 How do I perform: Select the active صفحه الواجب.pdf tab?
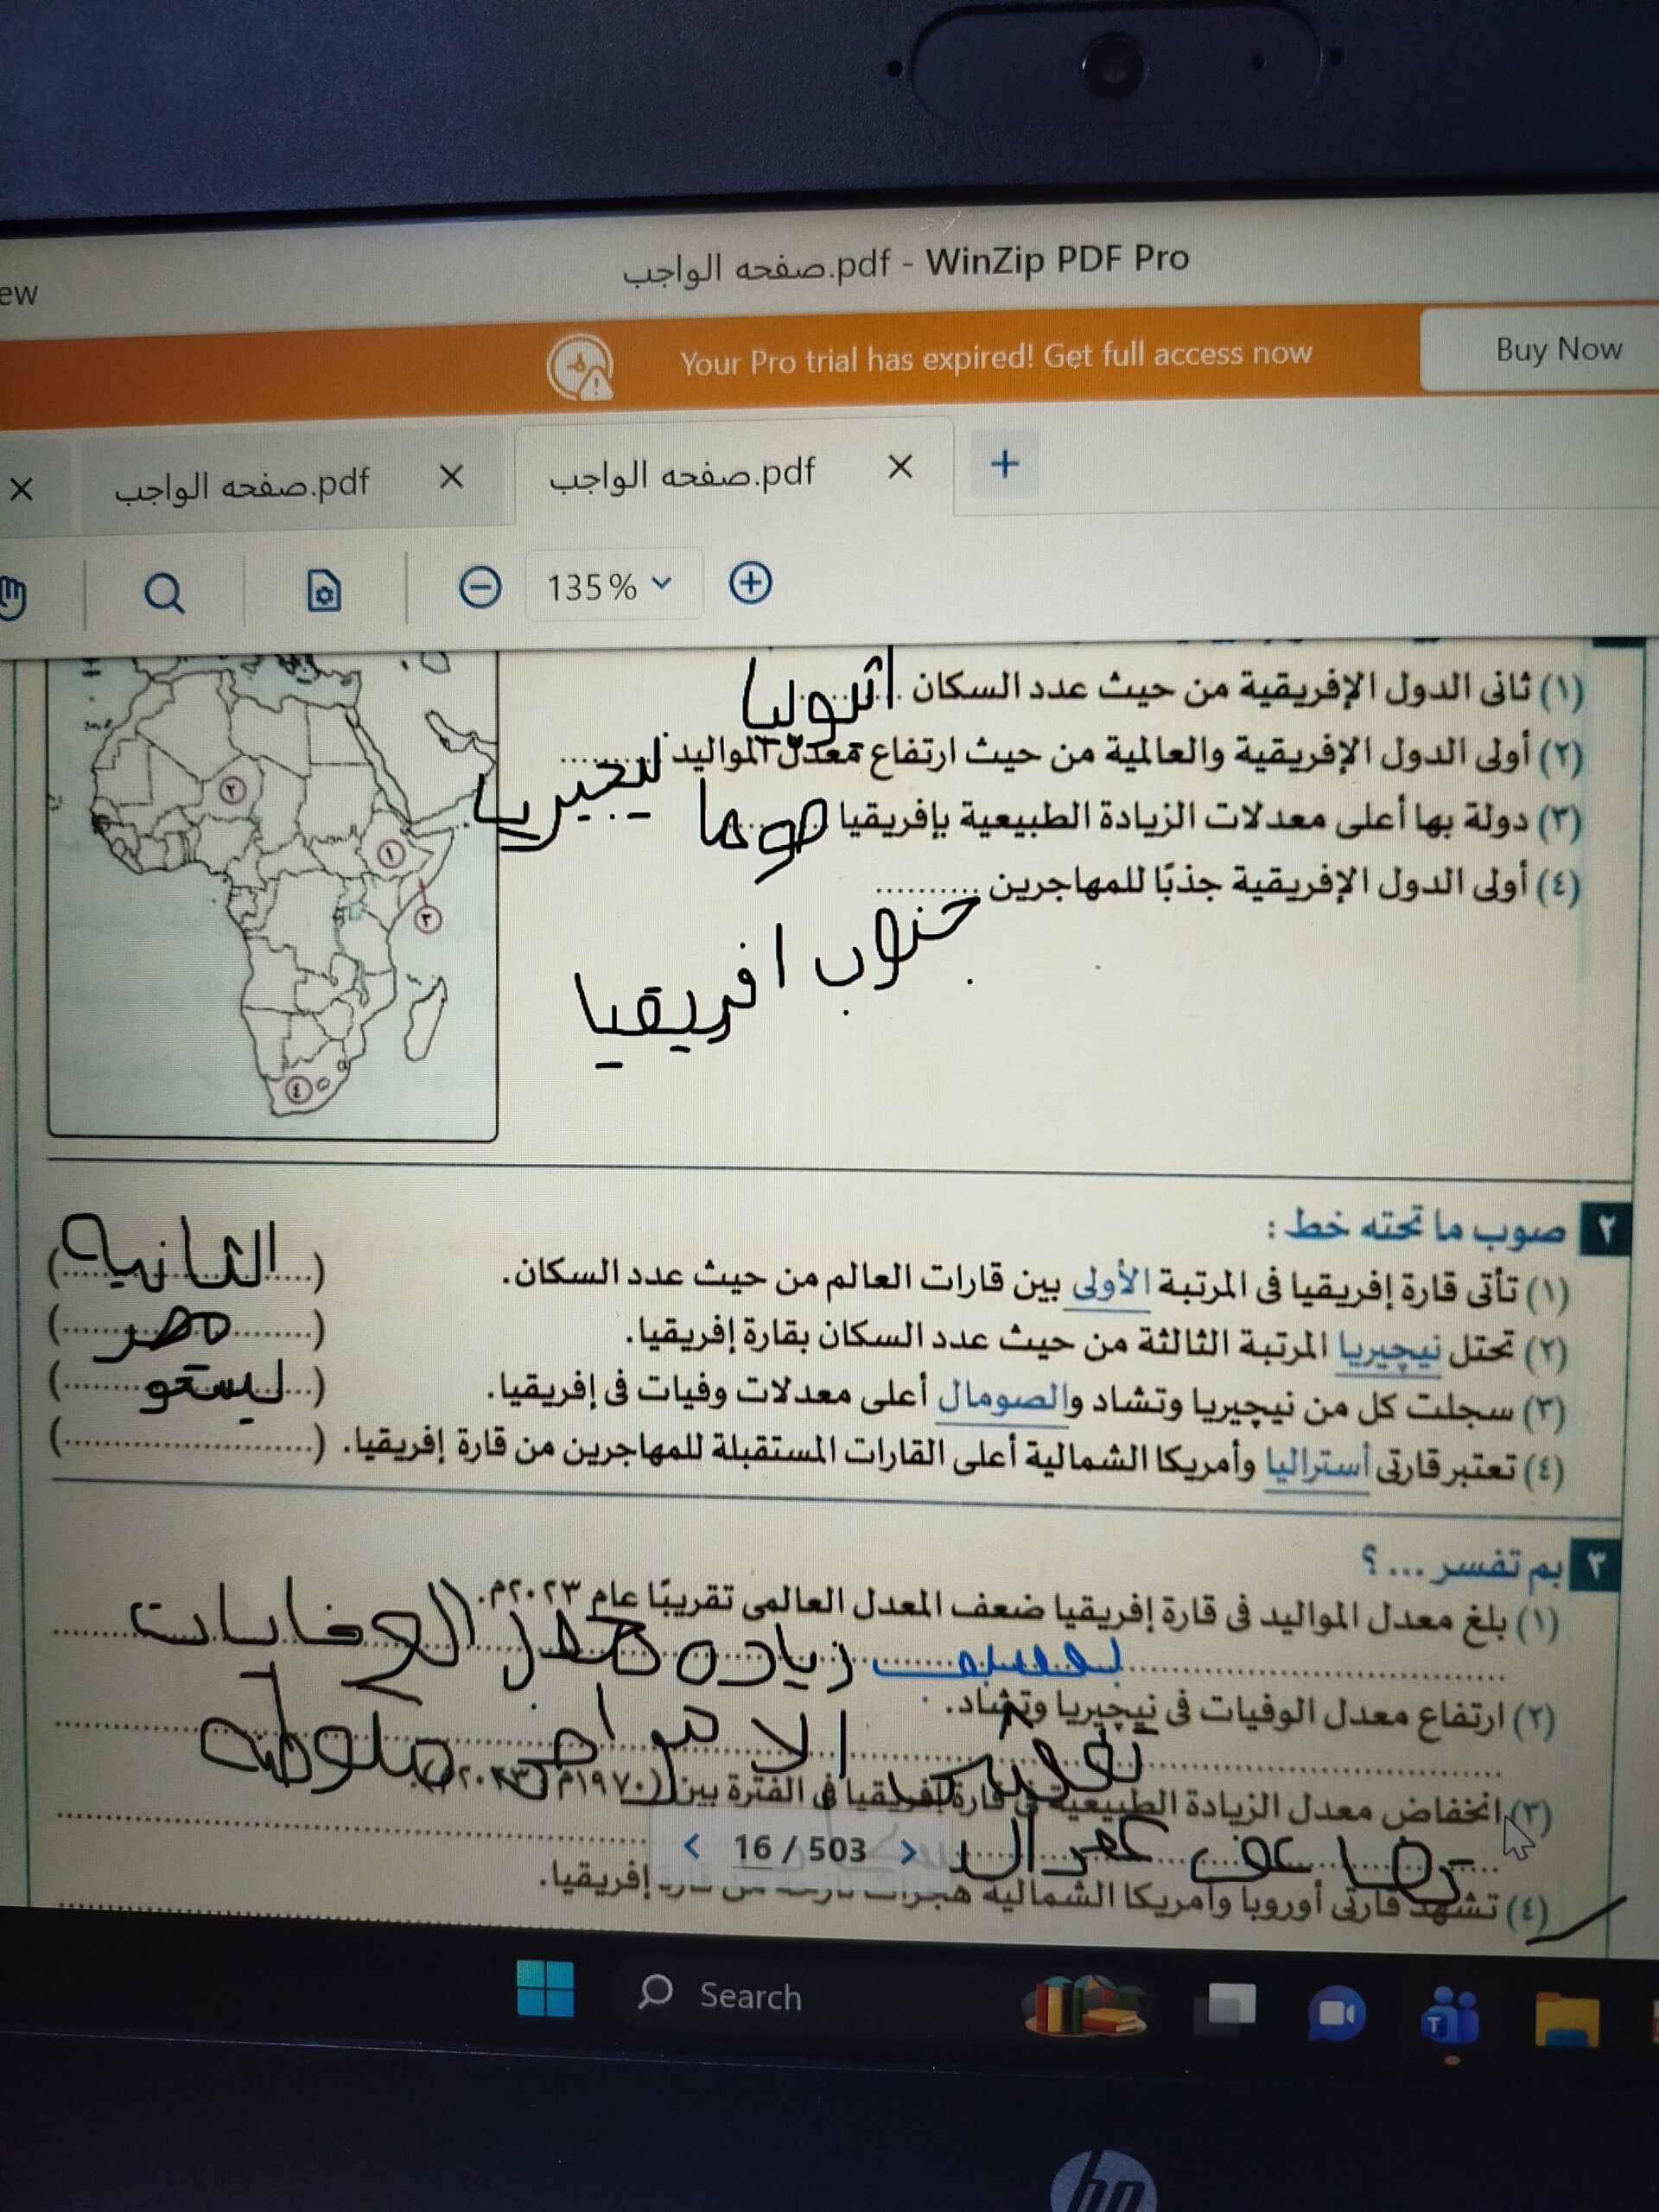click(x=682, y=474)
